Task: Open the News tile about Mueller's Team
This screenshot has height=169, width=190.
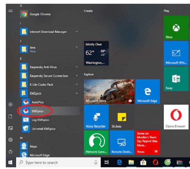Action: pyautogui.click(x=148, y=142)
